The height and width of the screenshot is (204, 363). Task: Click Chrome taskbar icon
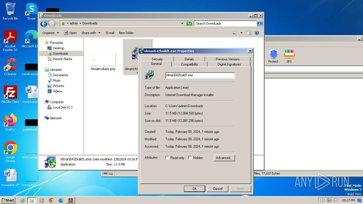[x=51, y=200]
